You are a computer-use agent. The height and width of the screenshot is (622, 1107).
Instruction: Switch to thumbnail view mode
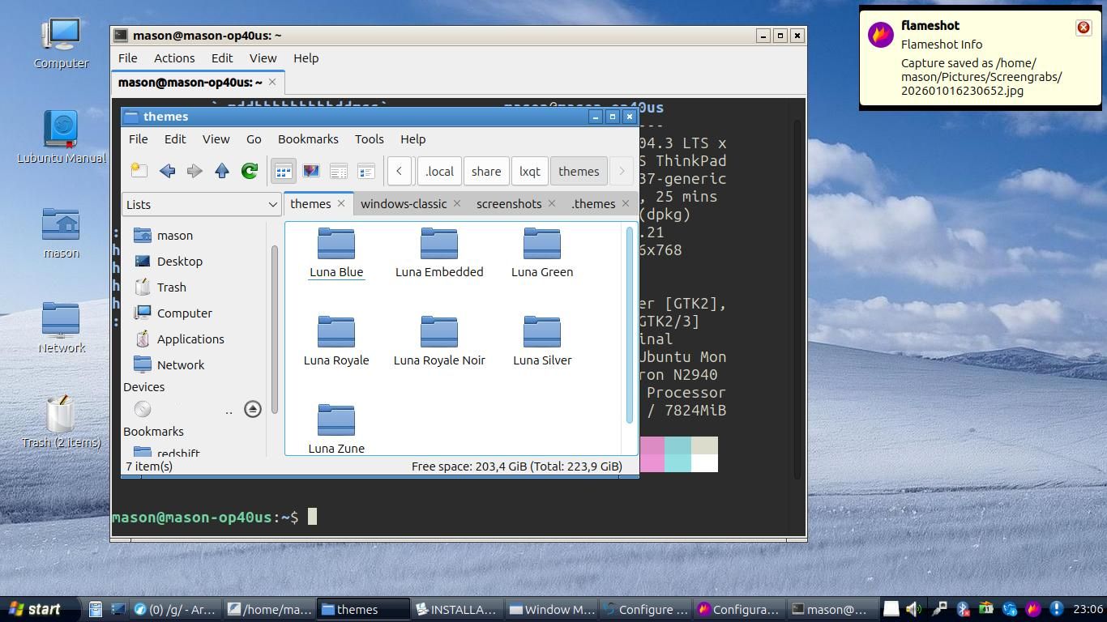(x=311, y=171)
